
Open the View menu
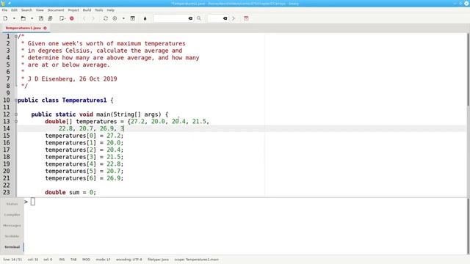40,10
